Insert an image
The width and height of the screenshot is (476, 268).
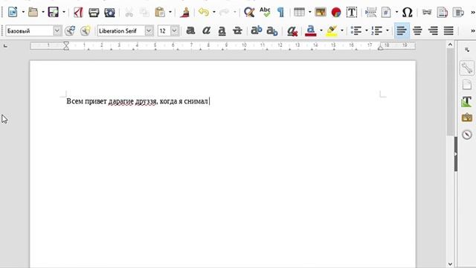(321, 12)
